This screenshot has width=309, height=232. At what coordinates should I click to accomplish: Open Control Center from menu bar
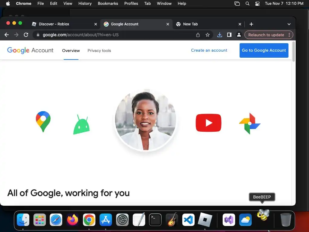point(257,4)
